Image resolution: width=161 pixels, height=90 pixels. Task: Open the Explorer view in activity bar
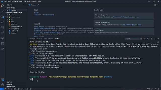3,5
